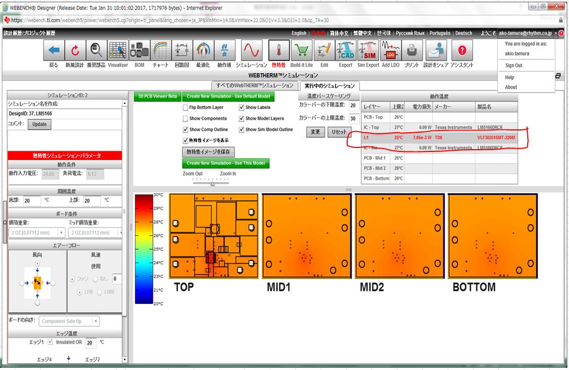Switch to all WebTHERM simulations tab

point(255,85)
